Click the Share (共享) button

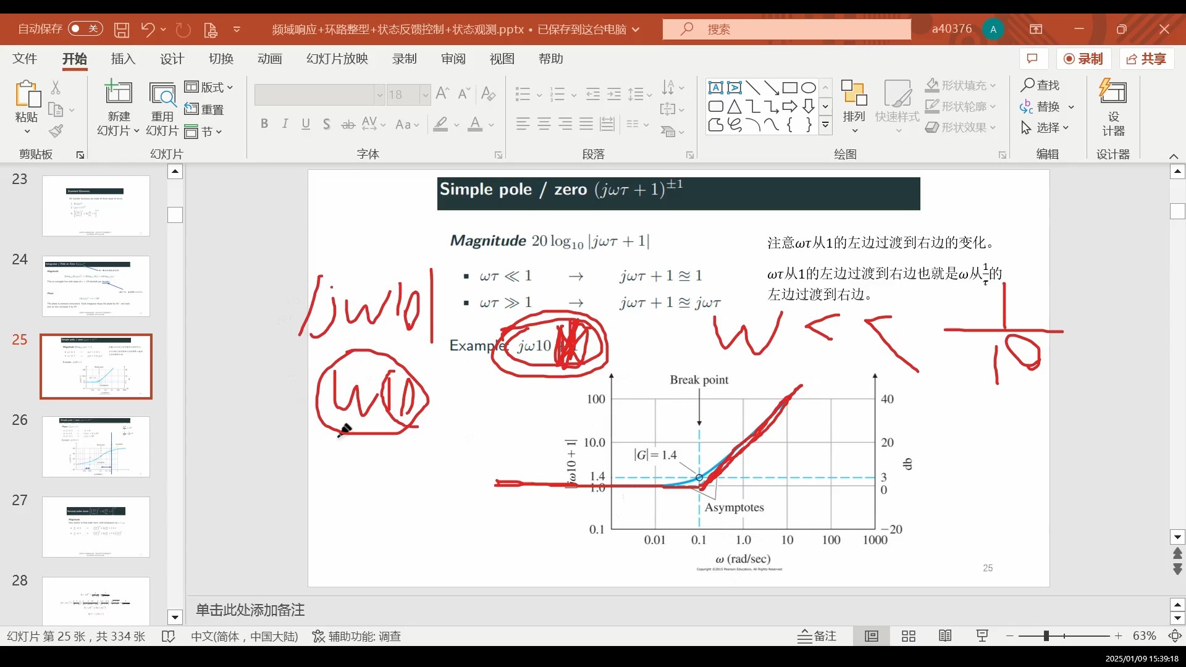tap(1146, 59)
